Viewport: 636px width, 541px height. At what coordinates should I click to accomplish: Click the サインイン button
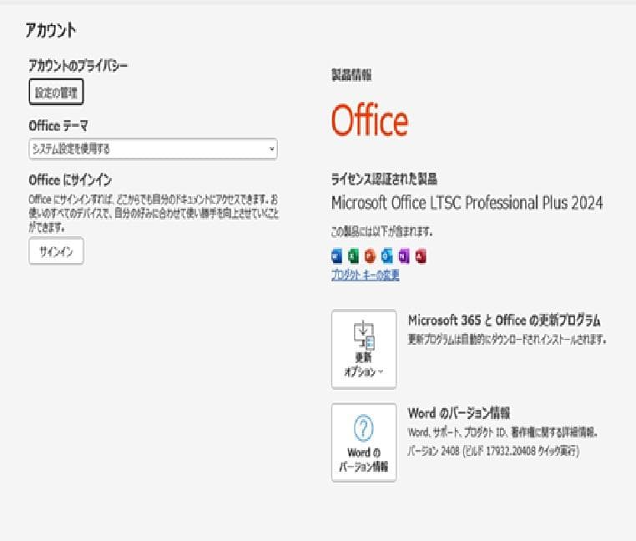coord(57,251)
